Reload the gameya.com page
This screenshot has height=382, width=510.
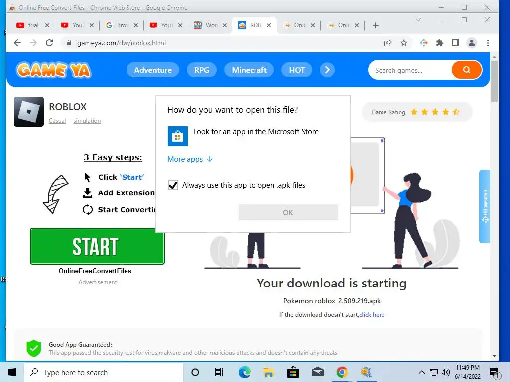click(x=49, y=43)
